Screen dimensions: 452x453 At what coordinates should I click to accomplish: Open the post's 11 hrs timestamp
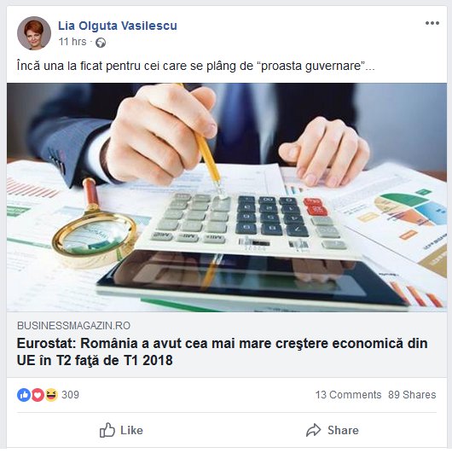click(x=72, y=42)
